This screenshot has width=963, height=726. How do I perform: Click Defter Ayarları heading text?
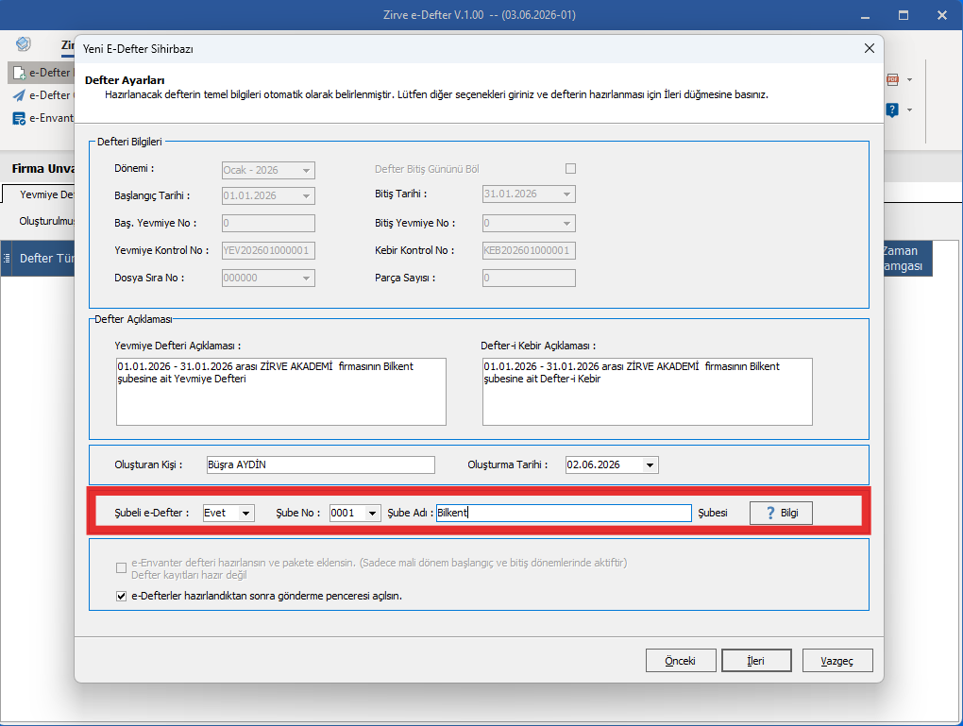tap(125, 80)
